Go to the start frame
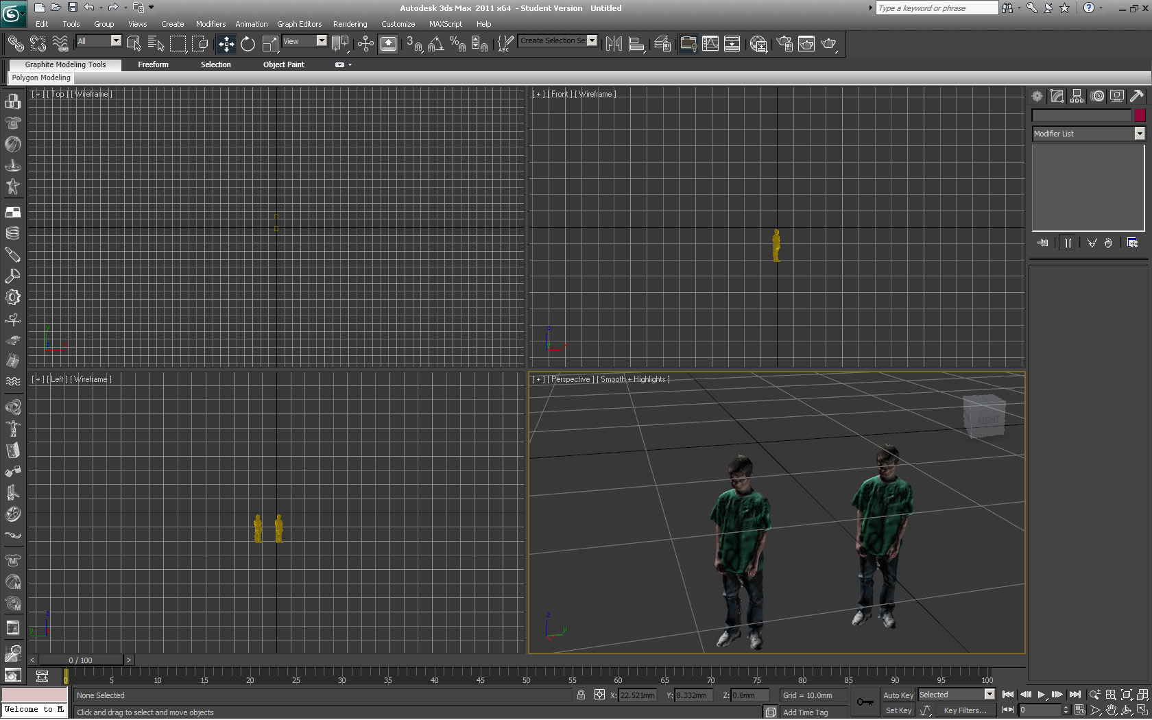Screen dimensions: 1152x720 coord(1007,695)
